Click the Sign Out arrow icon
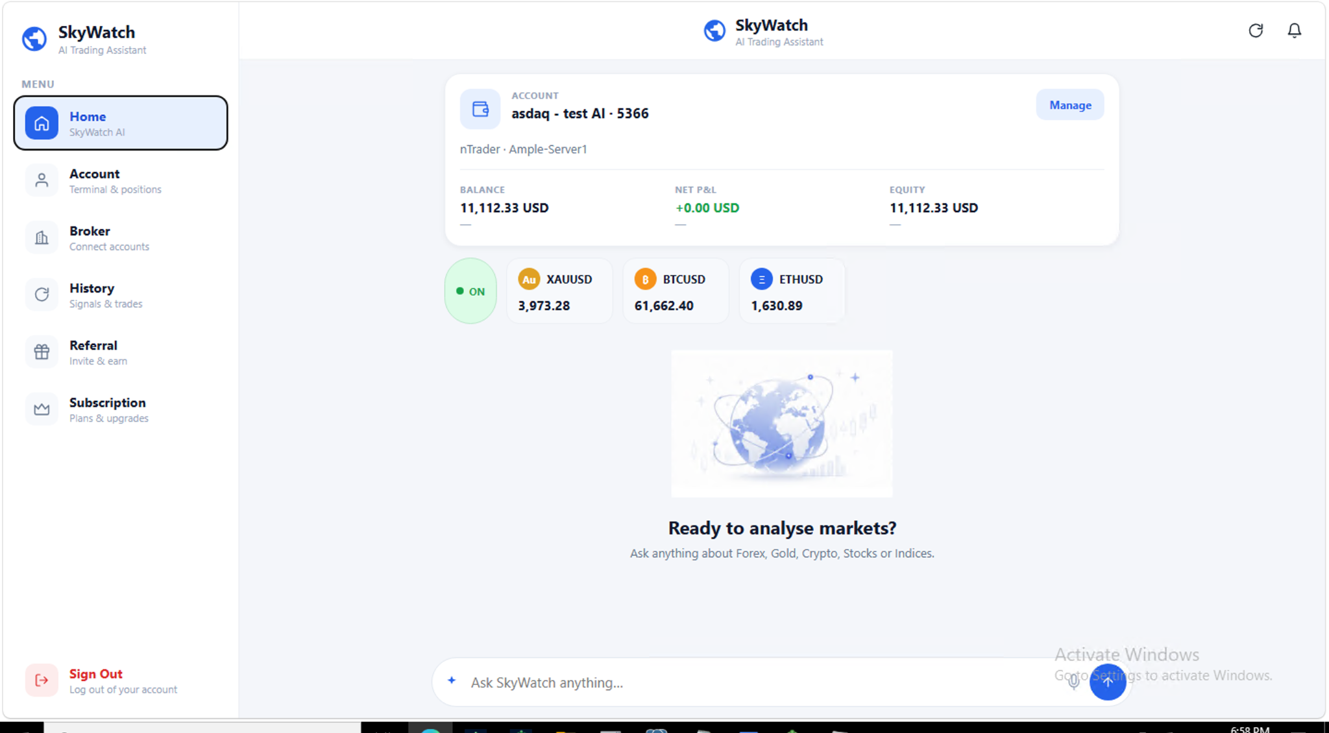 pos(42,680)
